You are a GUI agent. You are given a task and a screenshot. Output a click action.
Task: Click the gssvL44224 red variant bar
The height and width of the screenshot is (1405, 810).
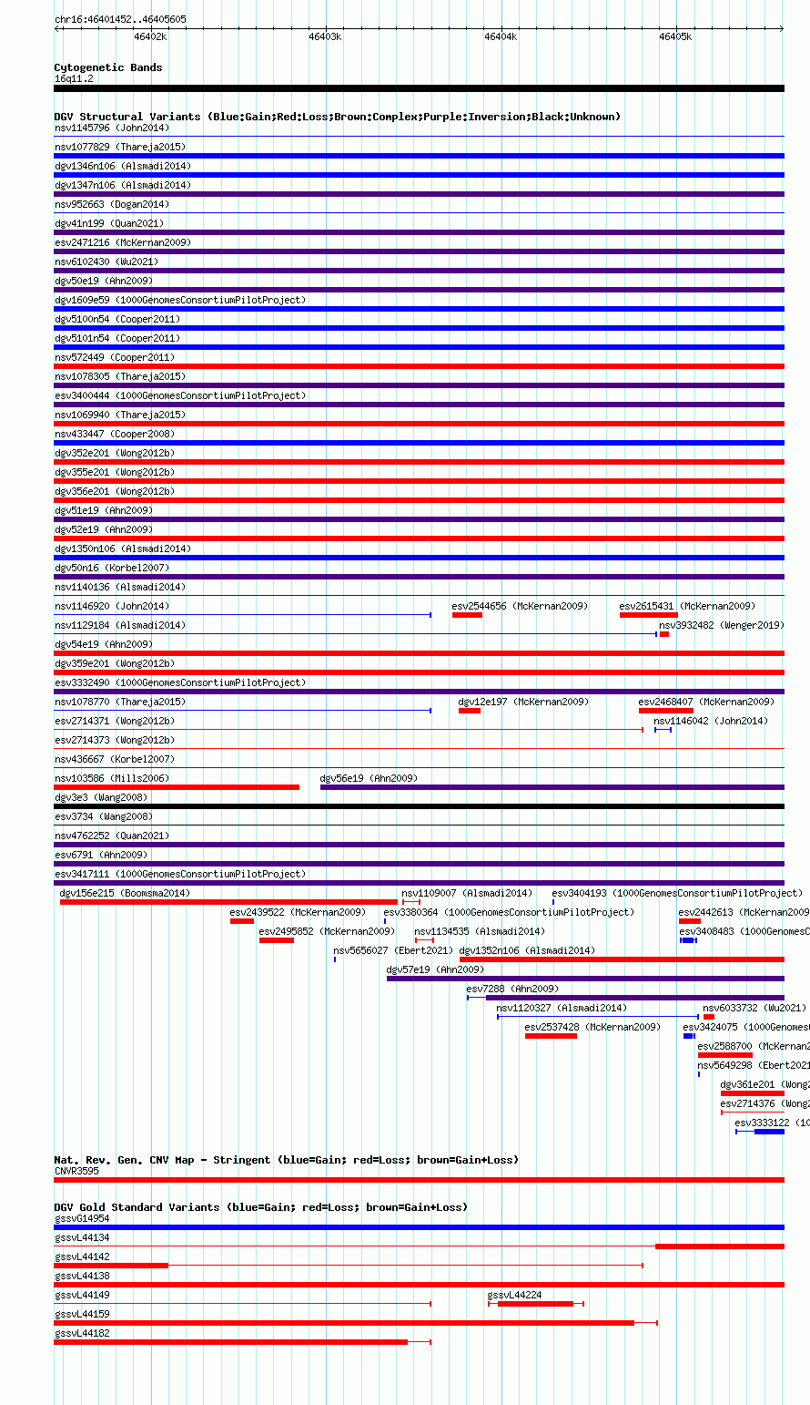[536, 1304]
